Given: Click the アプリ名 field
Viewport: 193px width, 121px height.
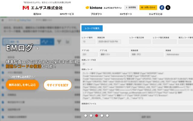Looking at the screenshot, I should [114, 54].
